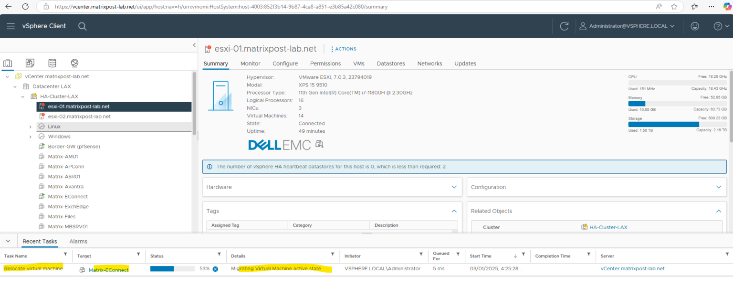Open the VMs and Templates inventory view

coord(30,63)
